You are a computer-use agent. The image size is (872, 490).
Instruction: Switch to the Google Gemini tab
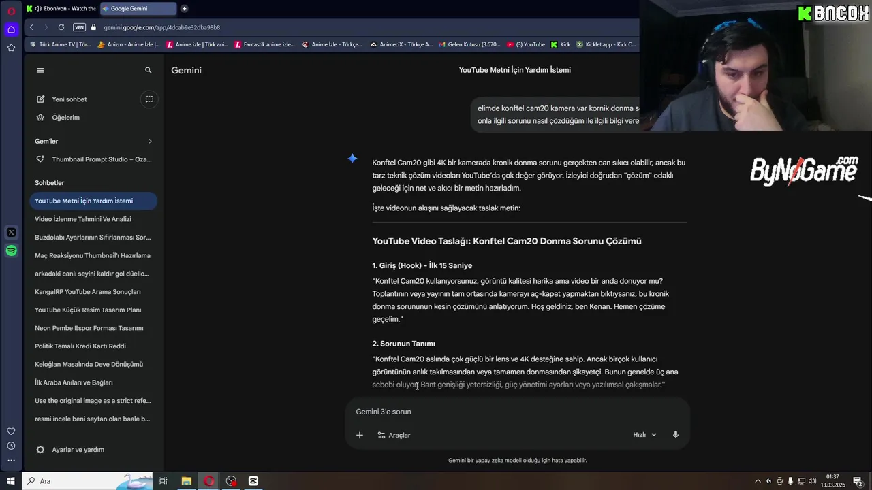138,8
